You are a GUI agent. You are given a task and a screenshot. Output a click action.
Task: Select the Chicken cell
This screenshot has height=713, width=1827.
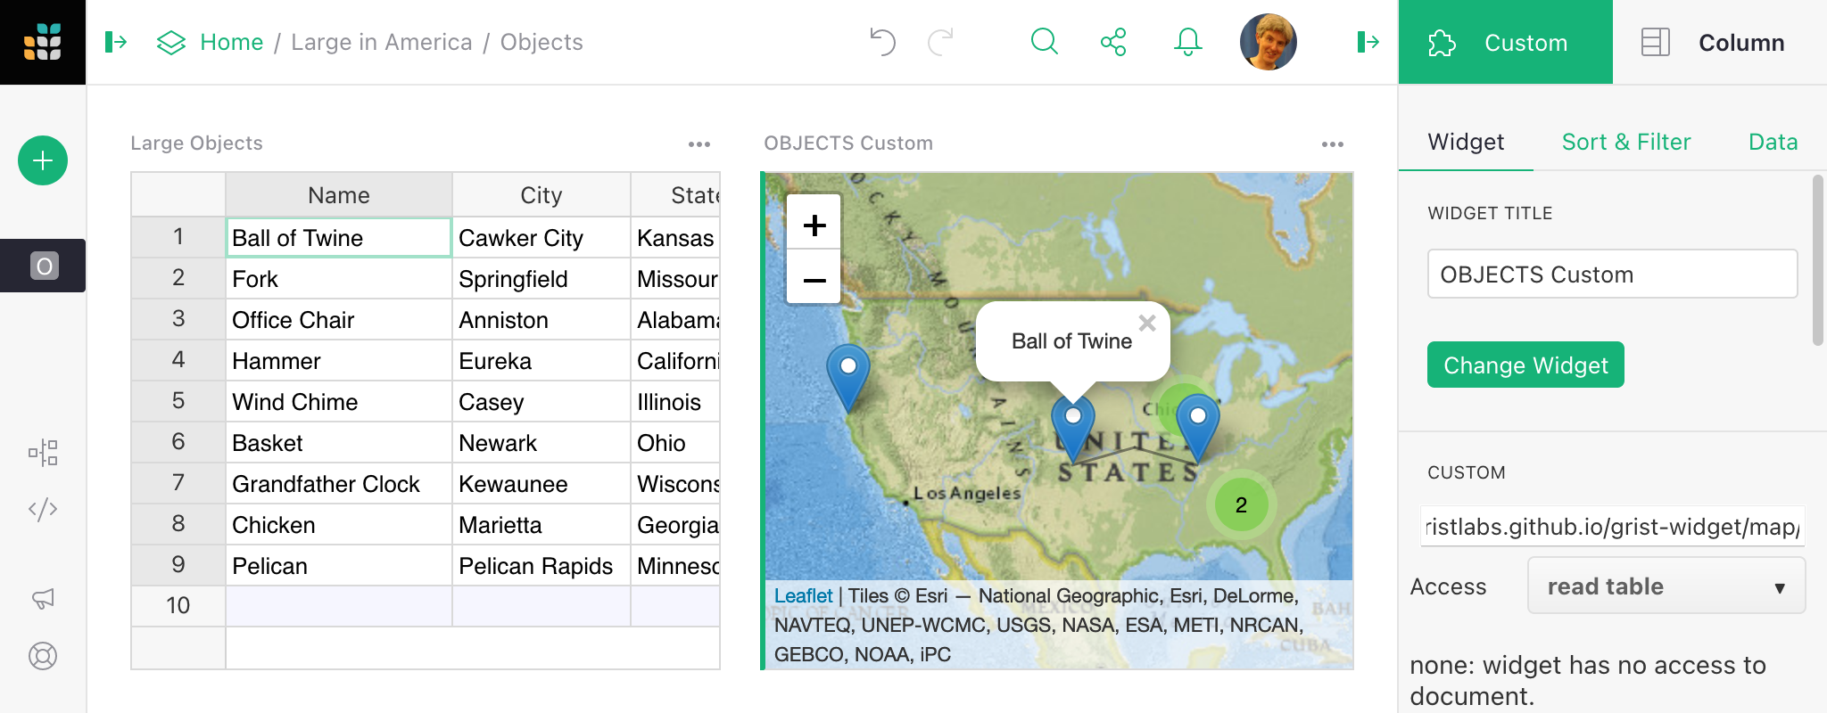click(x=338, y=524)
